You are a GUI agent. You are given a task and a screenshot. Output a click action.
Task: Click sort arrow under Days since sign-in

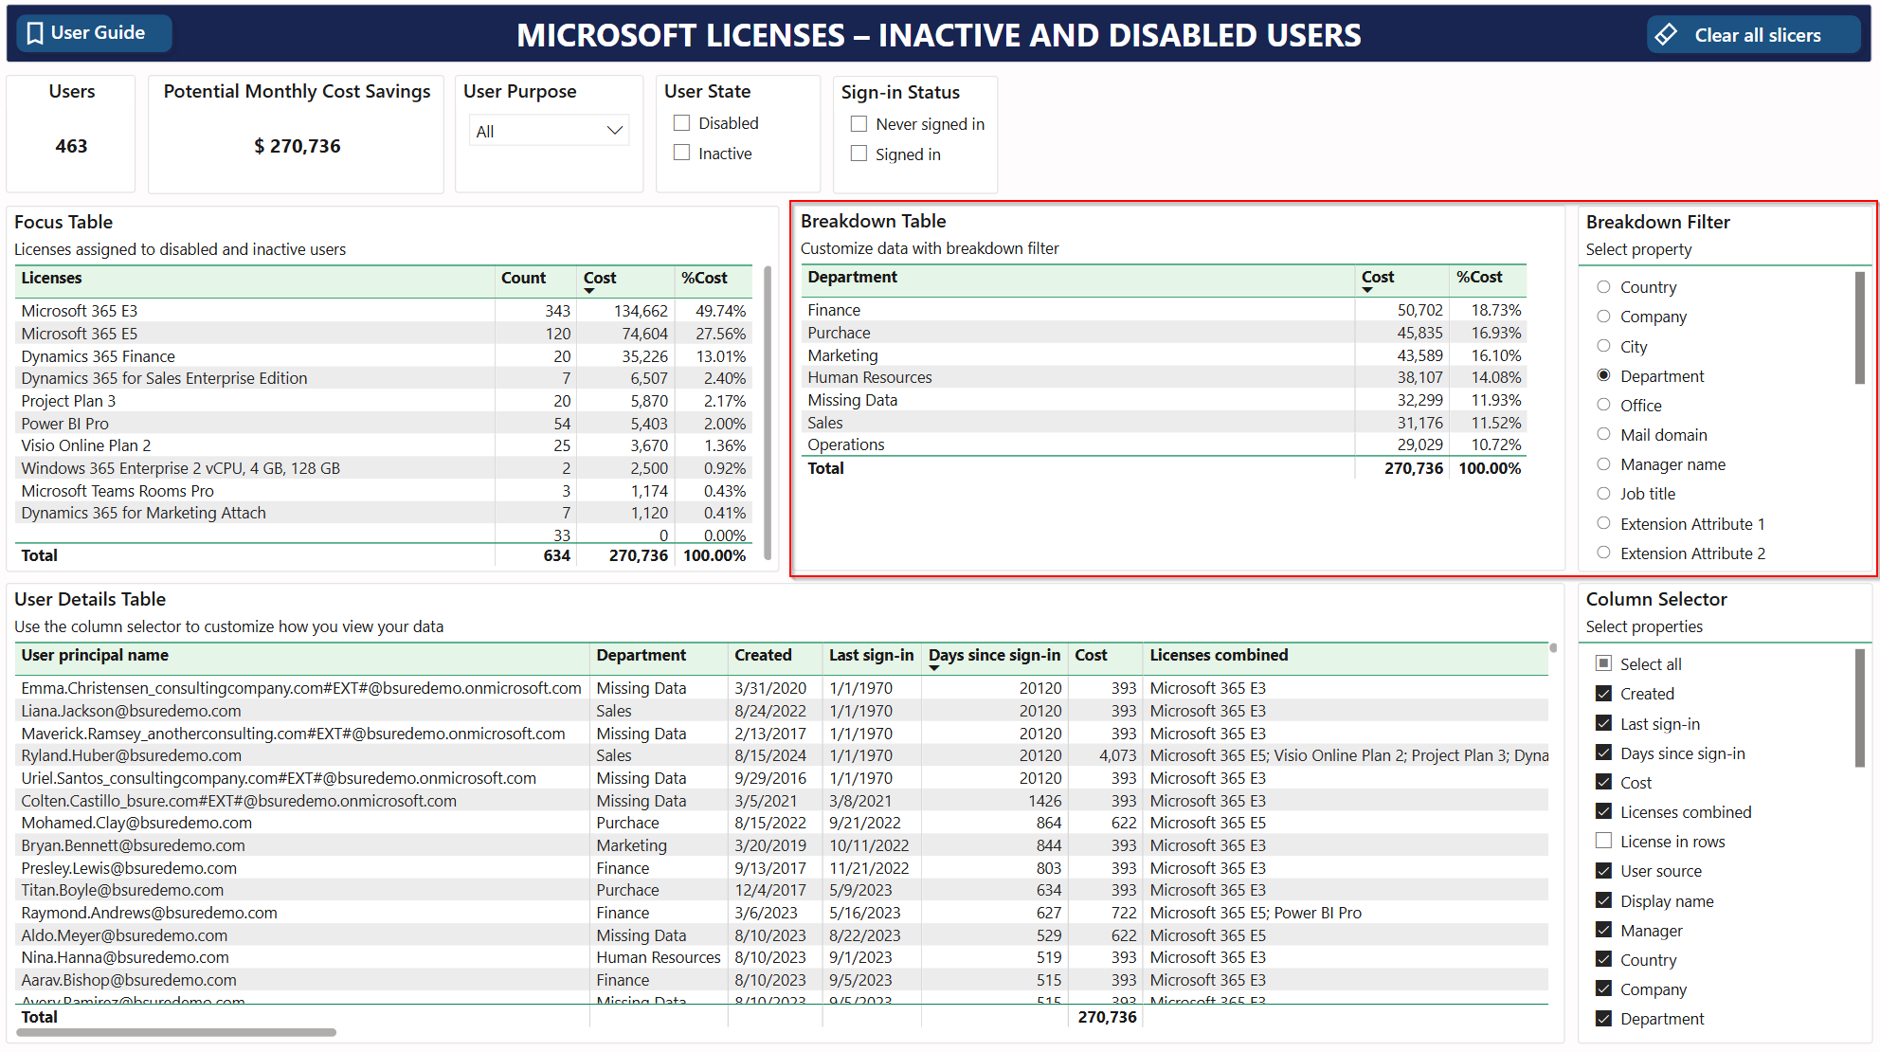pos(934,668)
